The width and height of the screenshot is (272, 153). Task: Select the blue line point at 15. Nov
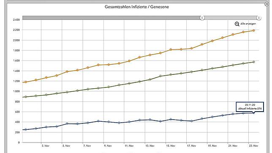tap(171, 119)
